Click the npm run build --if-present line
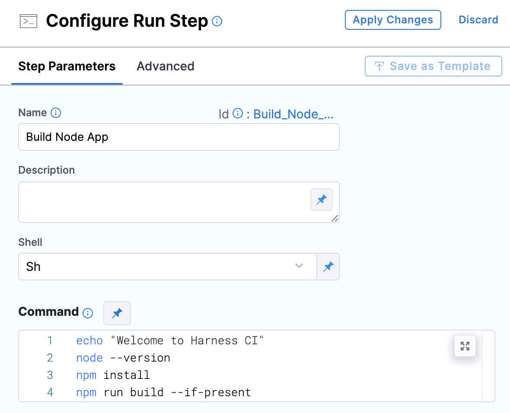Screen dimensions: 510x413 (164, 392)
